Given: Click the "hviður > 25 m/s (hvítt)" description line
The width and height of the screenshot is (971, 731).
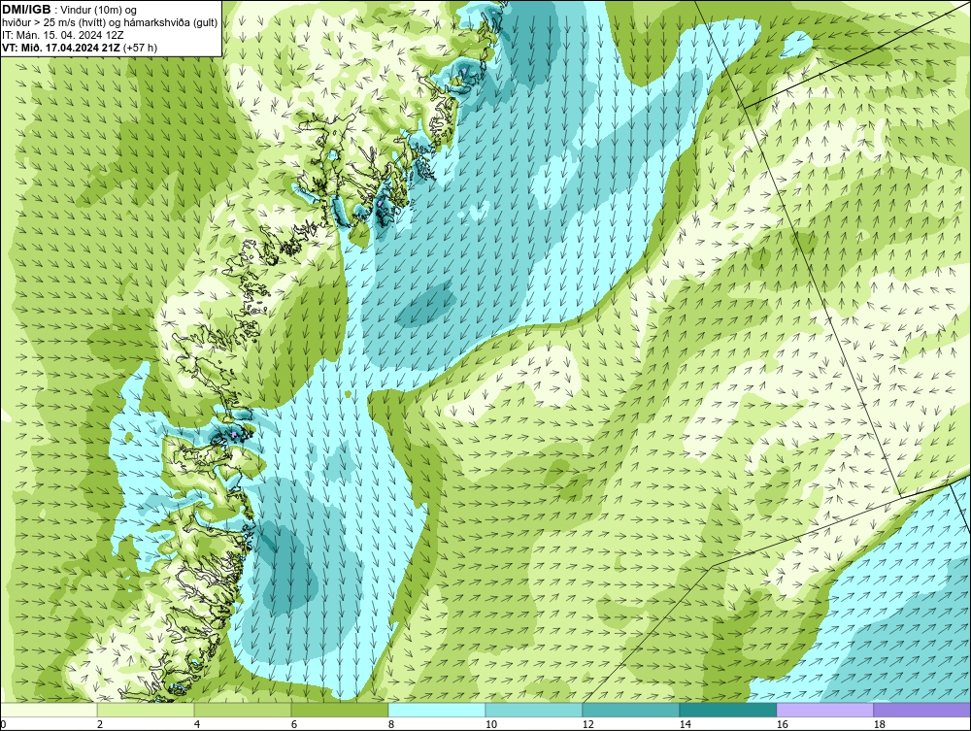Looking at the screenshot, I should pos(111,23).
